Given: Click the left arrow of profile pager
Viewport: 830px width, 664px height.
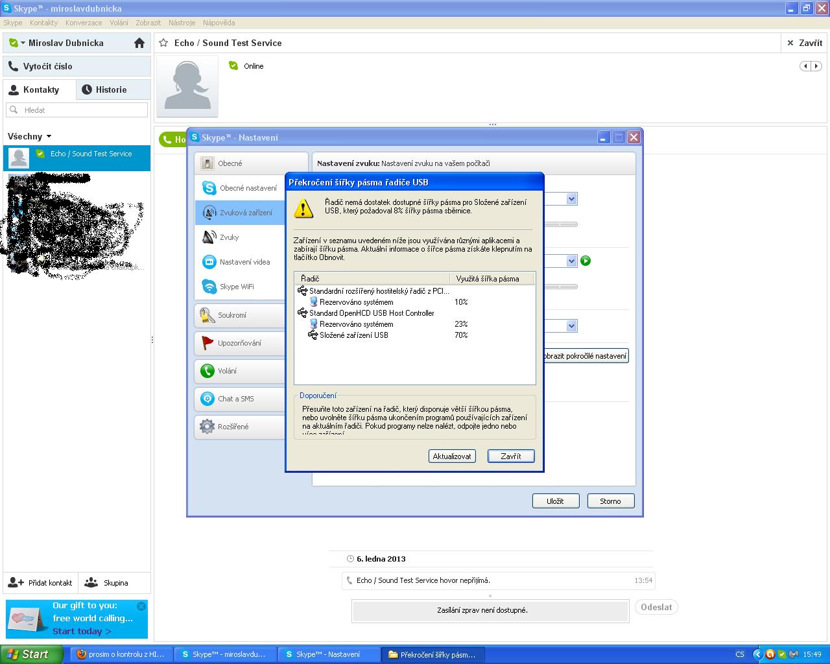Looking at the screenshot, I should tap(805, 66).
